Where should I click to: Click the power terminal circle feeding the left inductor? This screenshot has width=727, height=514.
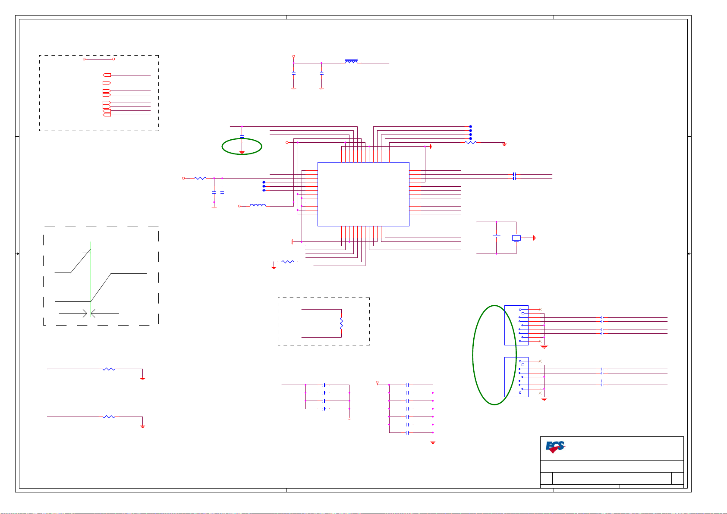pos(239,206)
